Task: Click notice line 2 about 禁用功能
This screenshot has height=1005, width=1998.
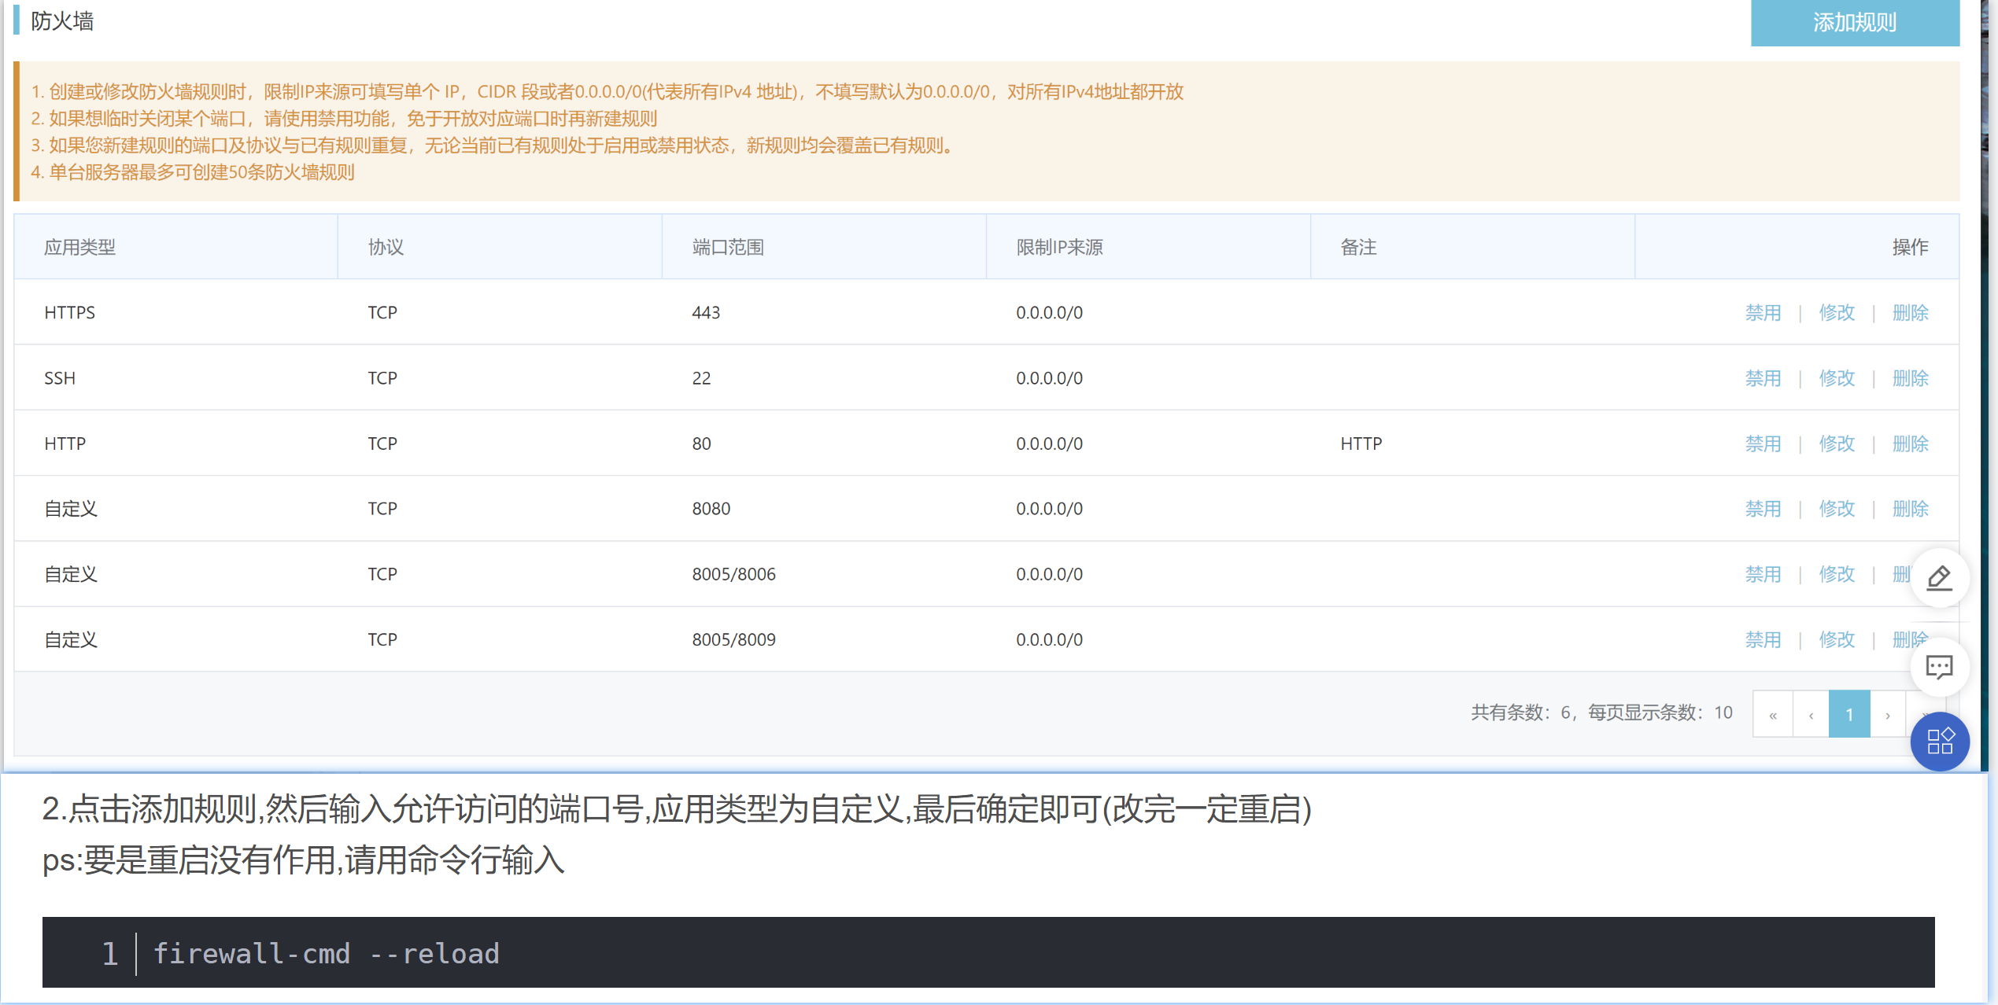Action: click(344, 119)
